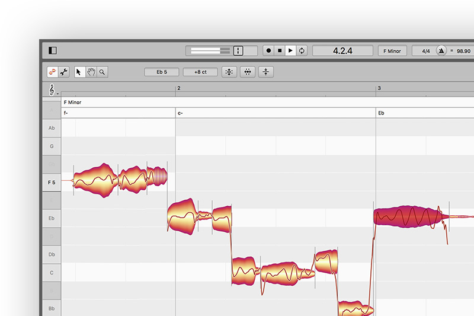
Task: Toggle the metronome icon
Action: pos(441,50)
